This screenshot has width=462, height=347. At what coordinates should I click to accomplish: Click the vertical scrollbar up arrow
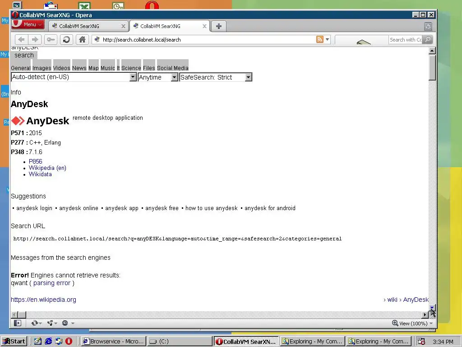click(432, 51)
